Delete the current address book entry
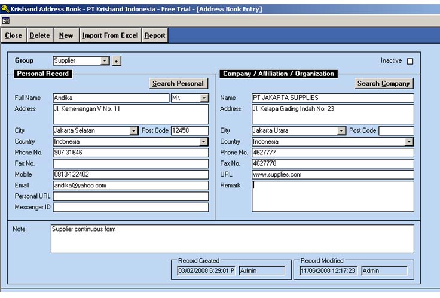 [39, 35]
